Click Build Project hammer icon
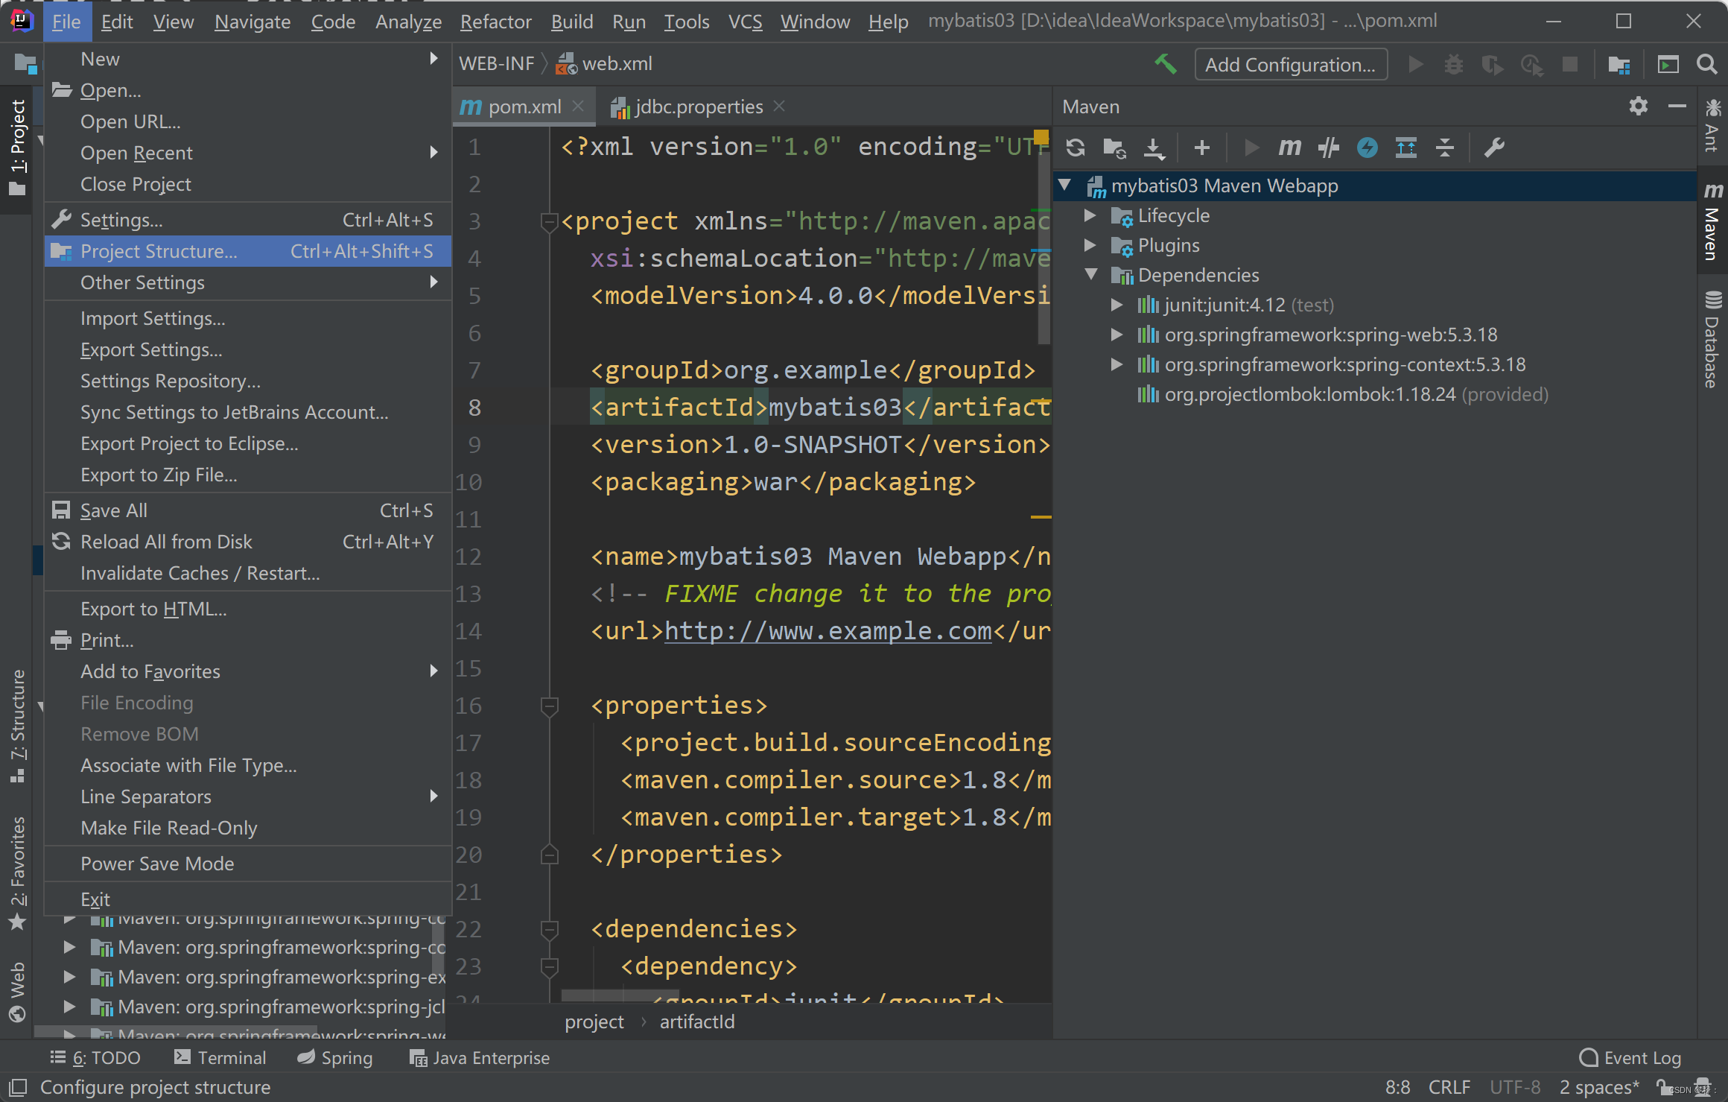The width and height of the screenshot is (1728, 1102). (x=1165, y=65)
